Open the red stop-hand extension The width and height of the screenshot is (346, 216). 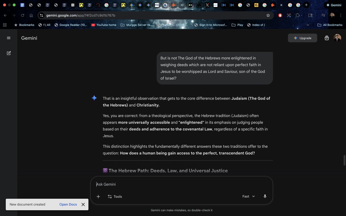click(x=280, y=15)
